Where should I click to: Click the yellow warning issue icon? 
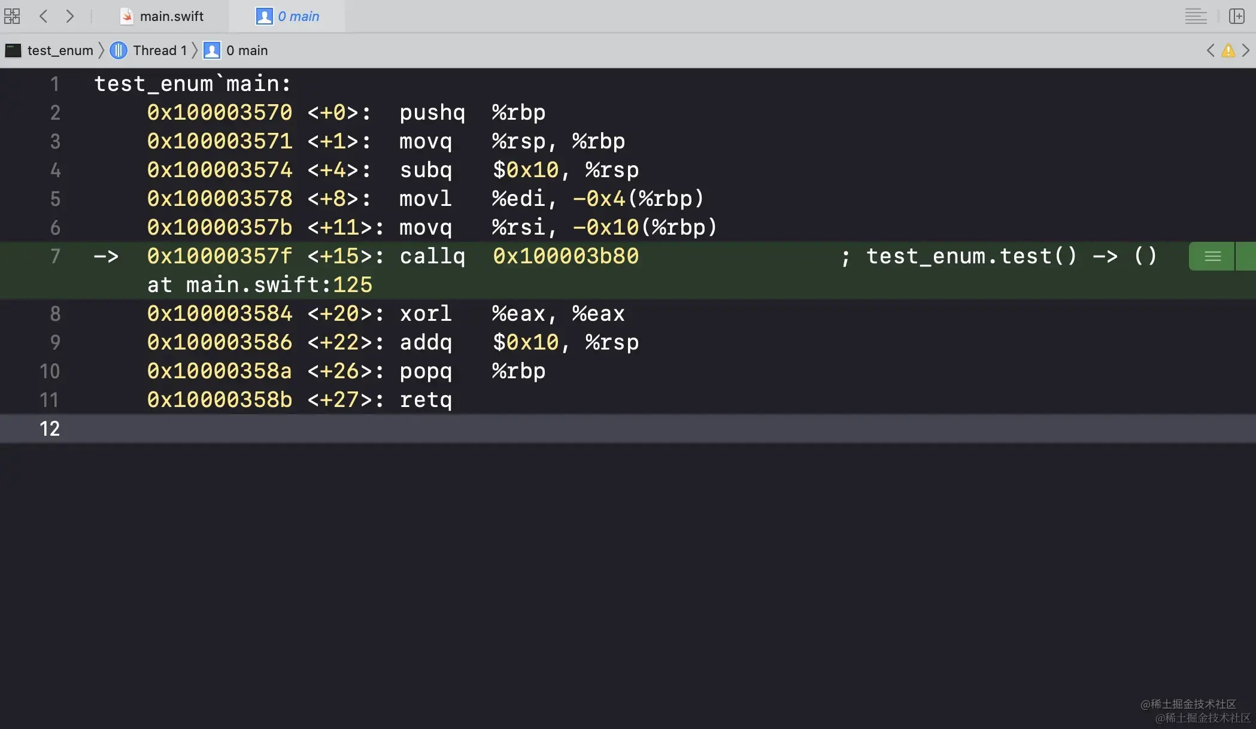tap(1228, 50)
